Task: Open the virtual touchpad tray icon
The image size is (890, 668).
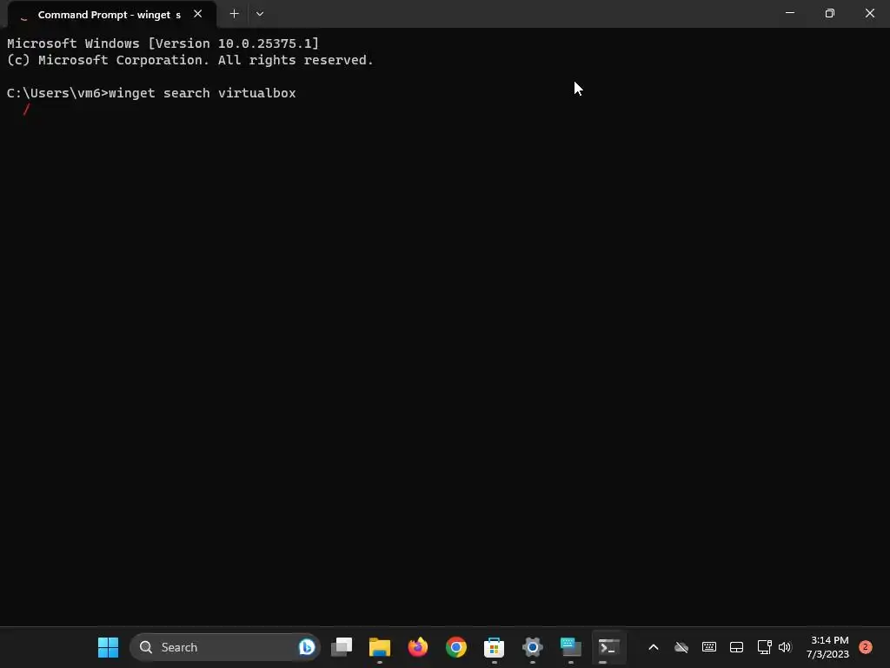Action: pyautogui.click(x=736, y=647)
